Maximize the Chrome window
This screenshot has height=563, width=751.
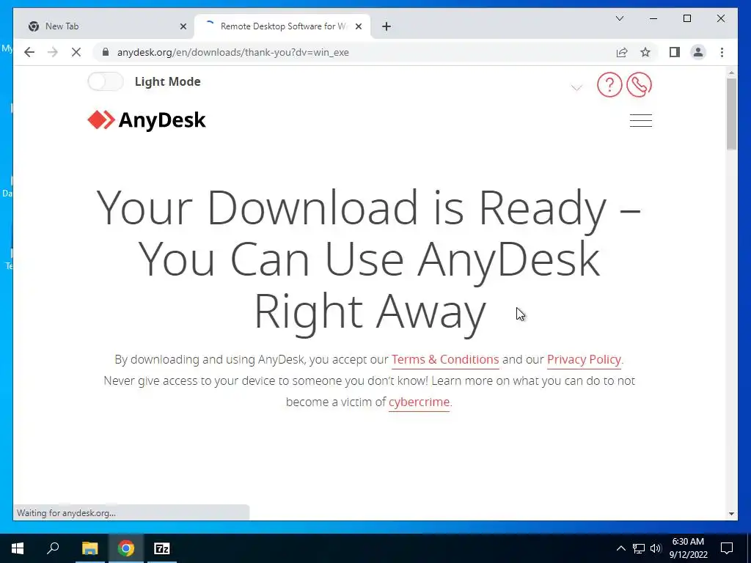pyautogui.click(x=686, y=18)
